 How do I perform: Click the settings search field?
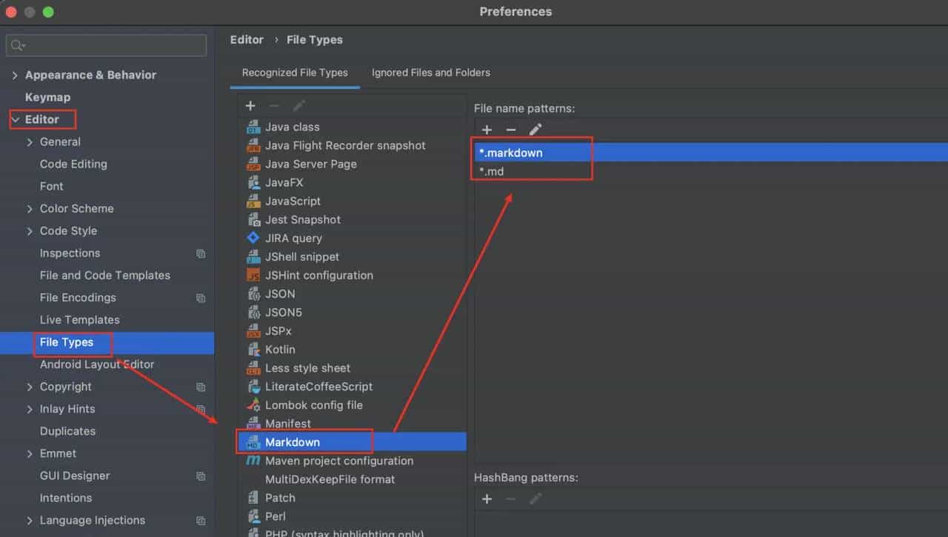point(111,45)
